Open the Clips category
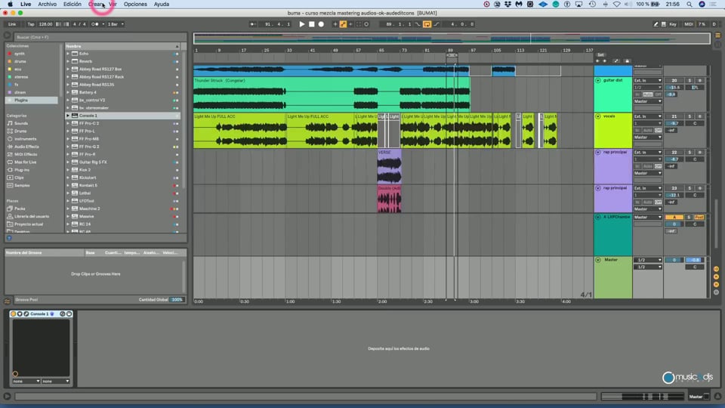Screen dimensions: 725x408 pyautogui.click(x=19, y=178)
